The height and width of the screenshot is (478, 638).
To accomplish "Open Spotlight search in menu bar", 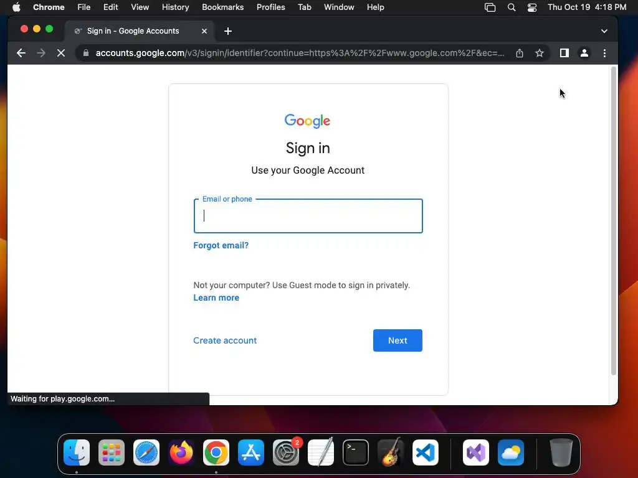I will tap(512, 7).
